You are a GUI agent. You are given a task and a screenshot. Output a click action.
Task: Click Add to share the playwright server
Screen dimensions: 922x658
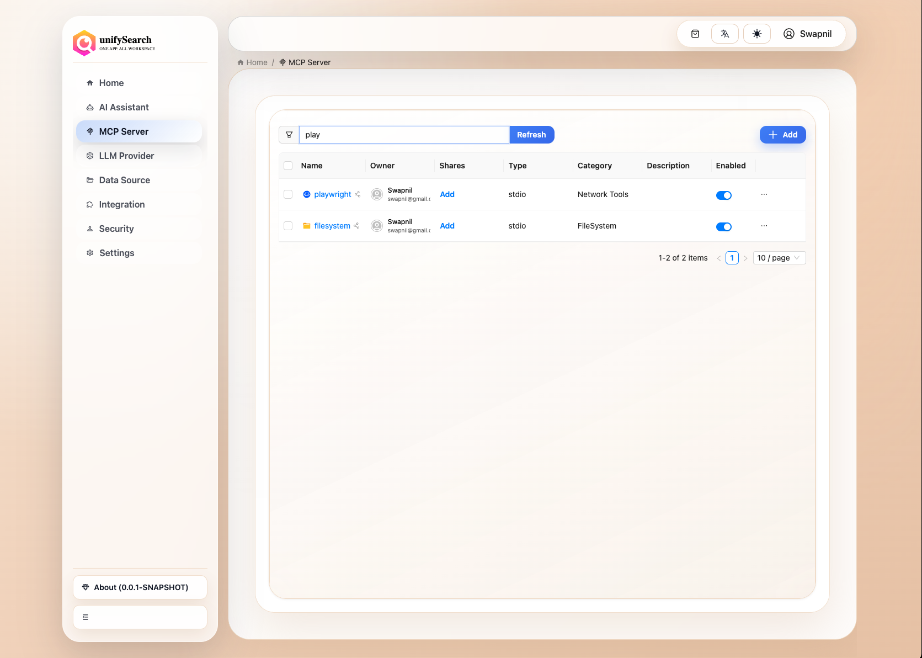(447, 194)
